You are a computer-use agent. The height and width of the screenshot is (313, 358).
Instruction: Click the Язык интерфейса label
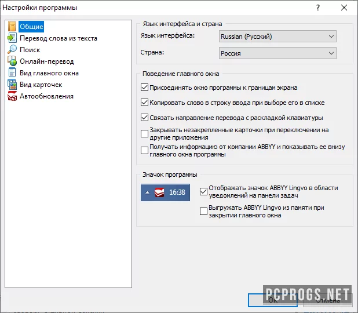point(167,35)
